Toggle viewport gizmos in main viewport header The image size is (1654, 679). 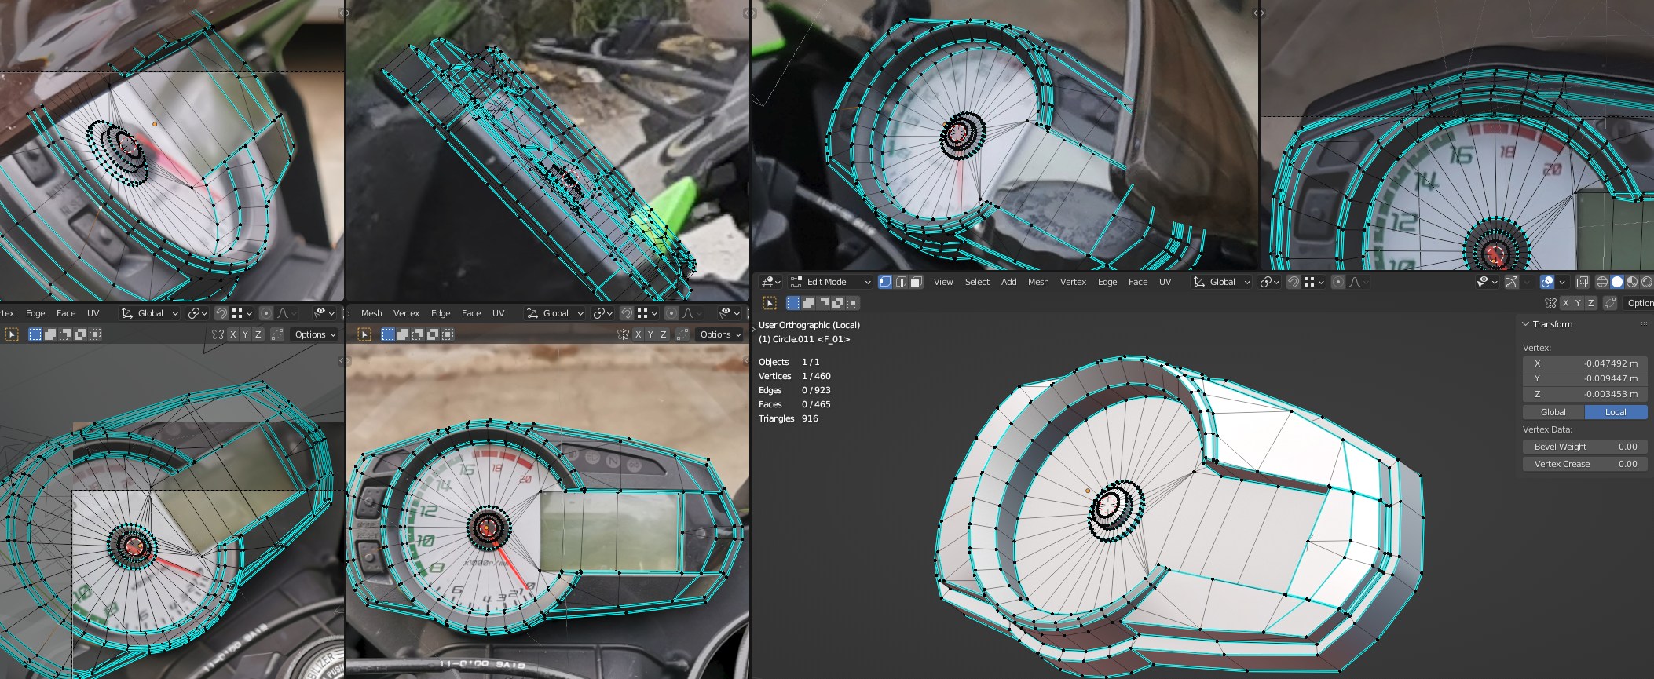(1512, 282)
